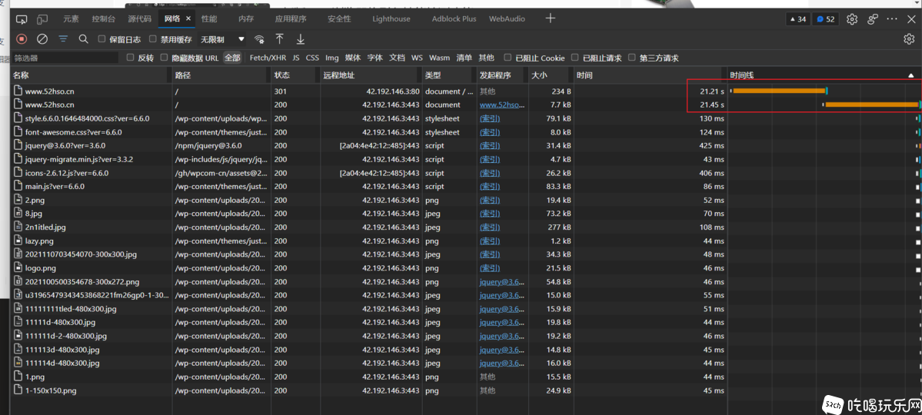Sort by the 路径 column header
Screen dimensions: 922x415
point(221,76)
